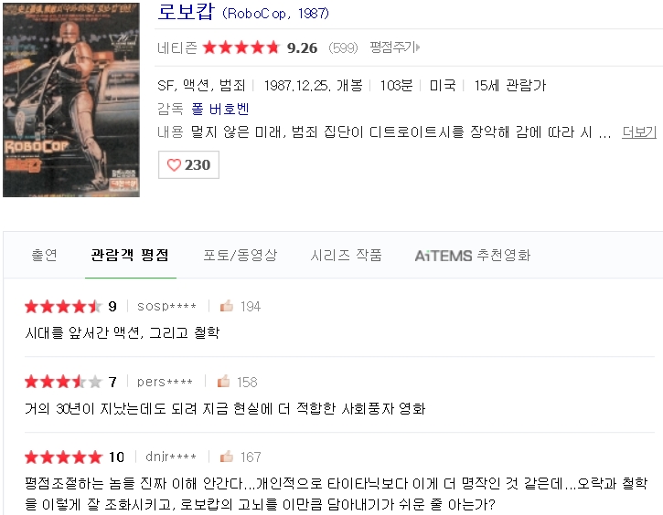Open the 평점주기 rating option

(x=394, y=47)
